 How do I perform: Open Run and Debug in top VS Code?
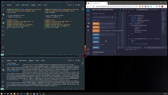click(x=3, y=18)
